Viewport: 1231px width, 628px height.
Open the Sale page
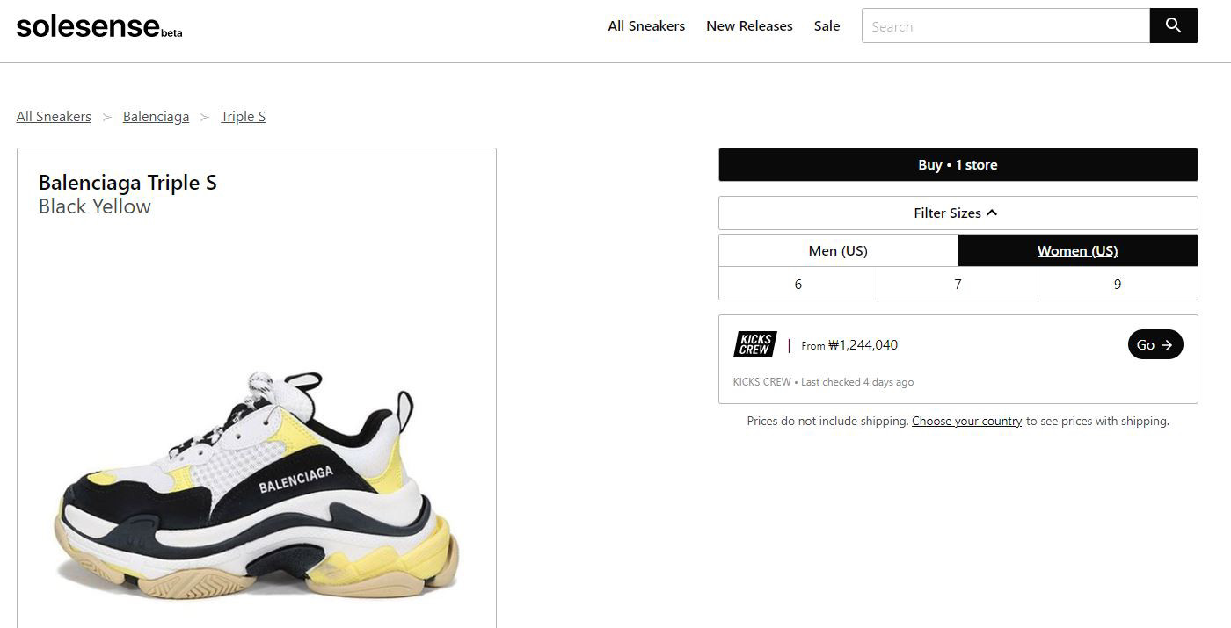coord(827,26)
